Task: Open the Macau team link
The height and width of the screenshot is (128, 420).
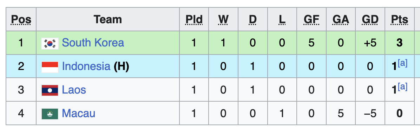Action: tap(78, 113)
